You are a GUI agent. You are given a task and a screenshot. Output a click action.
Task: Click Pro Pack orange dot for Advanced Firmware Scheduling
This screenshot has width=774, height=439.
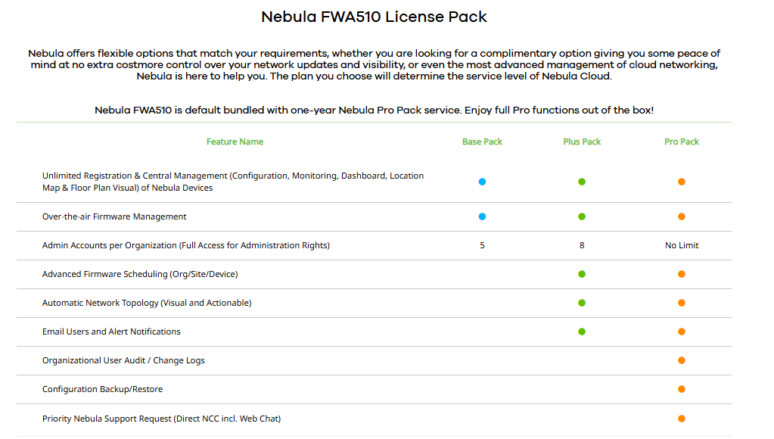682,274
